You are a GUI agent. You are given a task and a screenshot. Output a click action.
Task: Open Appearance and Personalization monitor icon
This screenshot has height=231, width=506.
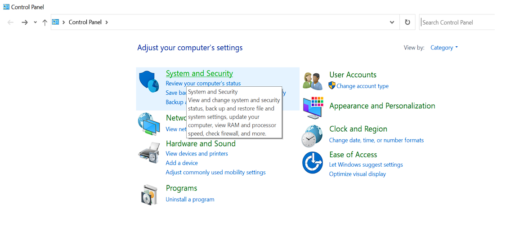[313, 108]
